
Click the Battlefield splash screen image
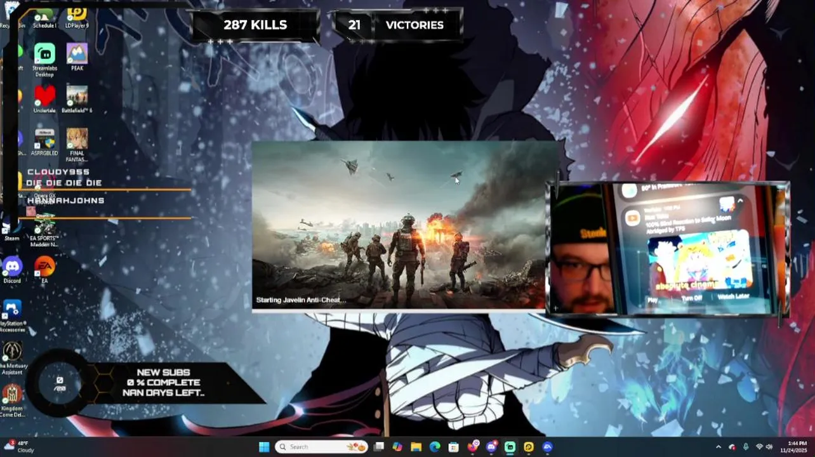[400, 225]
